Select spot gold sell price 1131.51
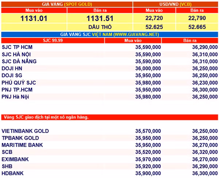The image size is (219, 178). pos(100,19)
